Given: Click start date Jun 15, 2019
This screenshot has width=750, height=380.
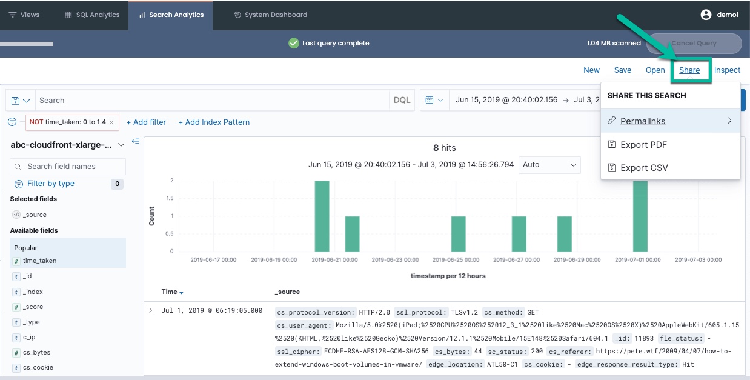Looking at the screenshot, I should point(506,101).
